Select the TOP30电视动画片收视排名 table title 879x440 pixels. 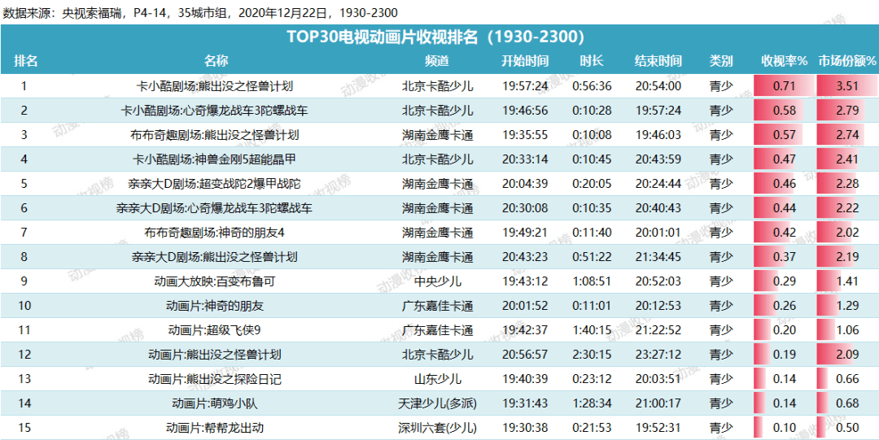[435, 37]
